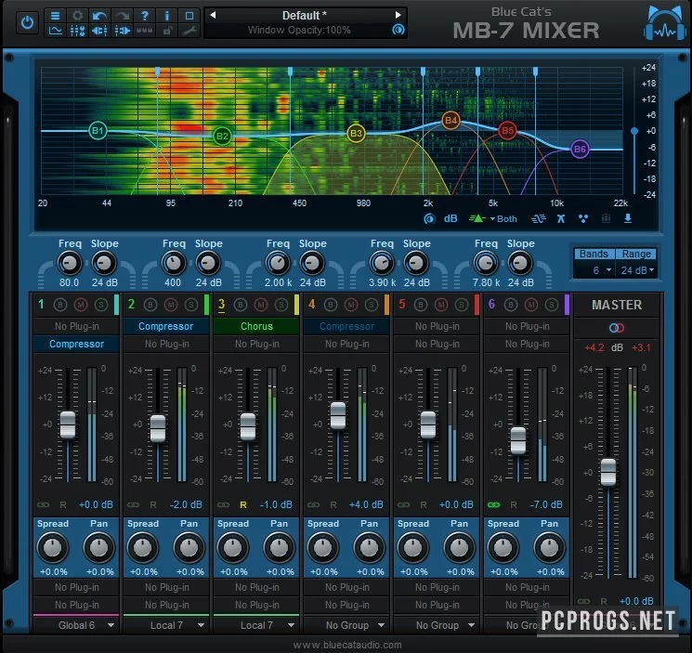Open global settings gear icon
This screenshot has height=653, width=692.
click(x=78, y=16)
